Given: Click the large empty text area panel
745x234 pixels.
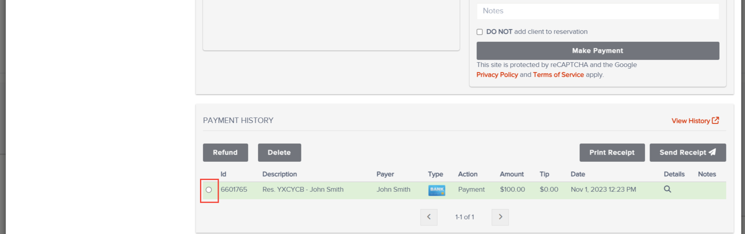Looking at the screenshot, I should click(x=331, y=25).
